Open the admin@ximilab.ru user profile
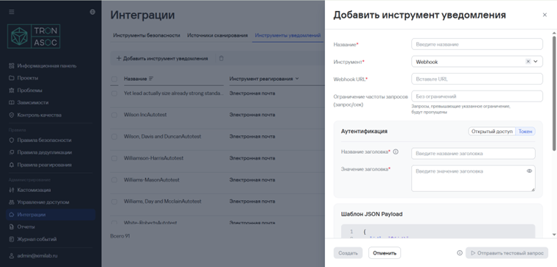Viewport: 557px width, 267px height. click(38, 256)
